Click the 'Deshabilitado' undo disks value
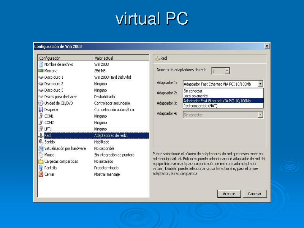This screenshot has height=228, width=304. [x=104, y=96]
